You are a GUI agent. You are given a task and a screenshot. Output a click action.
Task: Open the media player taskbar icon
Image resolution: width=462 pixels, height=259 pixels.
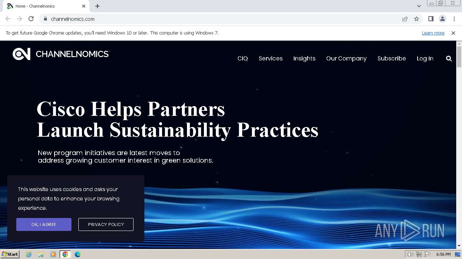(x=53, y=254)
